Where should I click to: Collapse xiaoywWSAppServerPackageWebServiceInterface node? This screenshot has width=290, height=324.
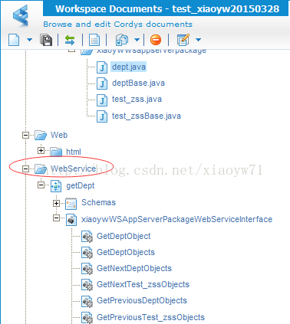56,218
